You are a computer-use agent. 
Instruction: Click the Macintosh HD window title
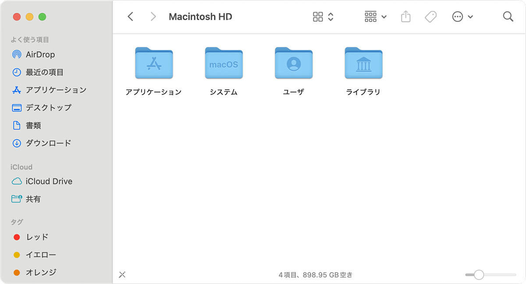(200, 17)
